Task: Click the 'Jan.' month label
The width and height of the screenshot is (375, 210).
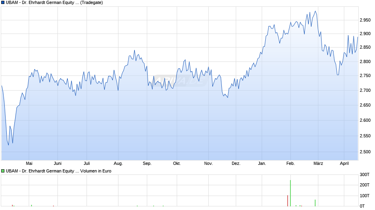Action: (262, 163)
